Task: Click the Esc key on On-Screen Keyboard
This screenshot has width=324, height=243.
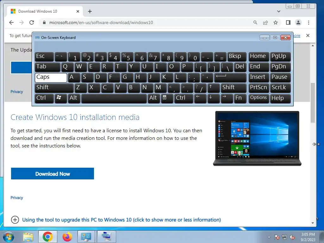Action: [x=44, y=57]
